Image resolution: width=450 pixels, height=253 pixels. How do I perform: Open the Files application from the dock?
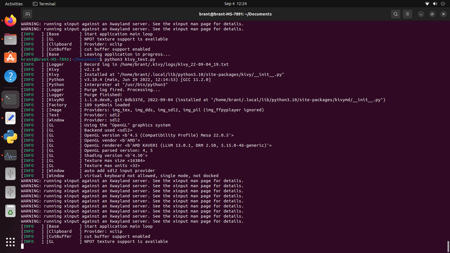(x=10, y=39)
